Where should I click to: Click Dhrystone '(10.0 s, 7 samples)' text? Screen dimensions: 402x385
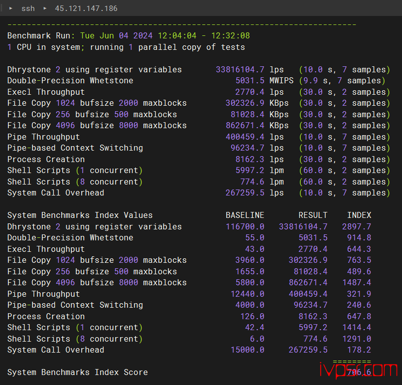coord(344,69)
